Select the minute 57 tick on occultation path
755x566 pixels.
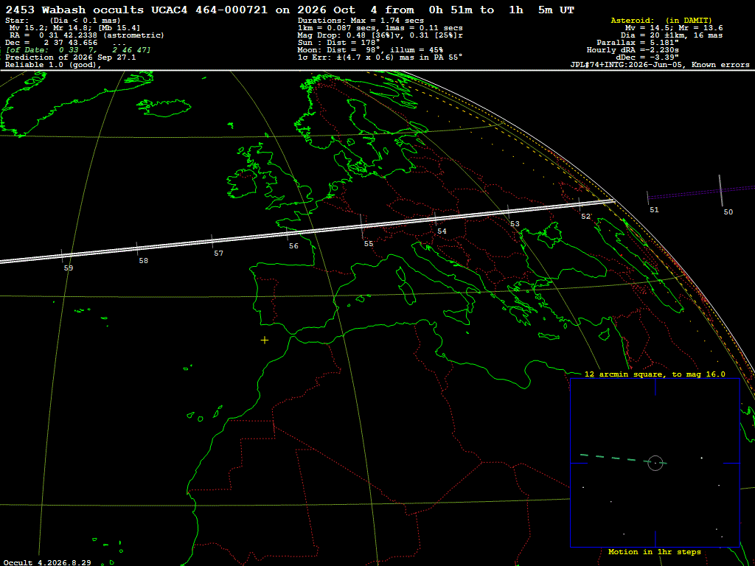pyautogui.click(x=212, y=242)
